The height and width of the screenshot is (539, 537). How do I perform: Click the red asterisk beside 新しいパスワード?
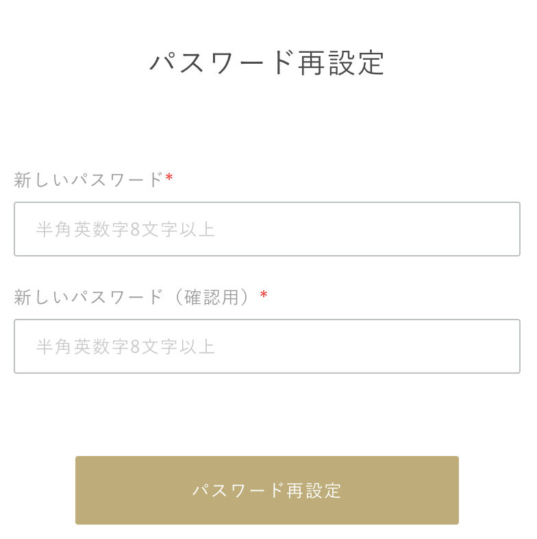170,179
